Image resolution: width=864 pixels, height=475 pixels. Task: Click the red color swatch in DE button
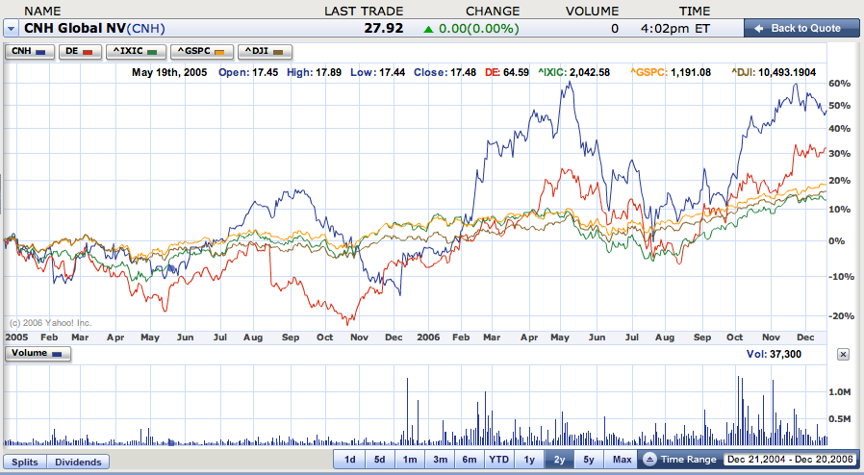point(88,52)
